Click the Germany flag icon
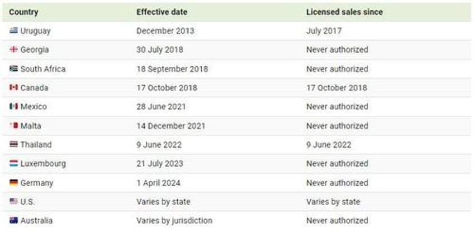Screen dimensions: 474x233 click(x=13, y=183)
